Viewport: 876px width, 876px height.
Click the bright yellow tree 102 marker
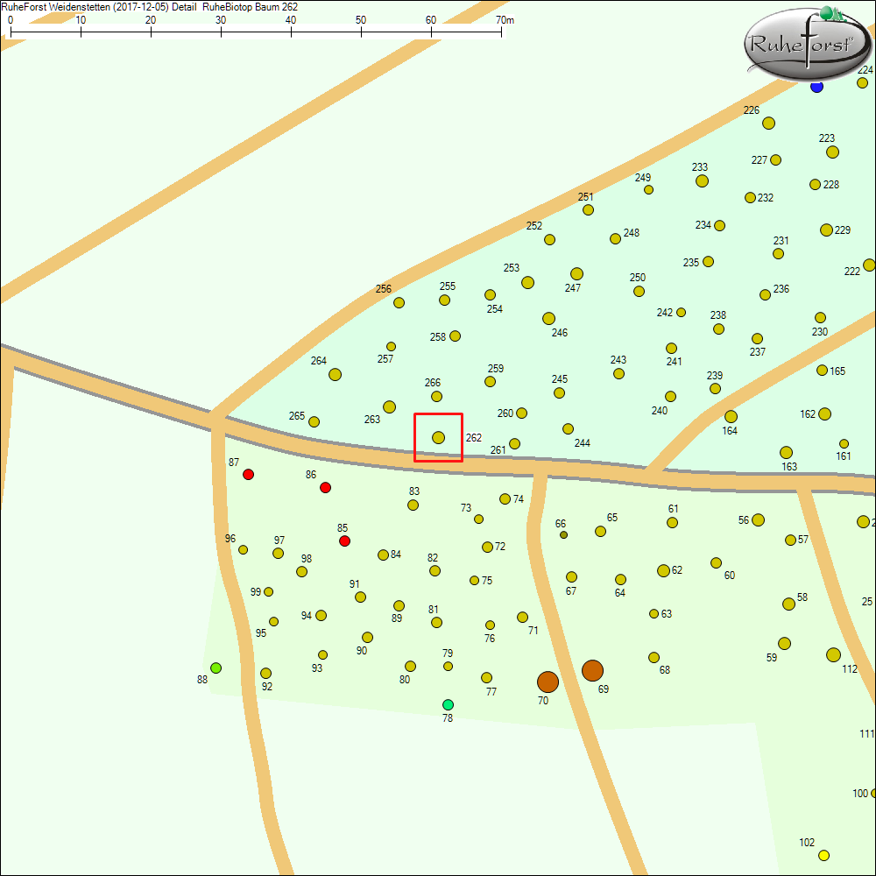point(823,855)
